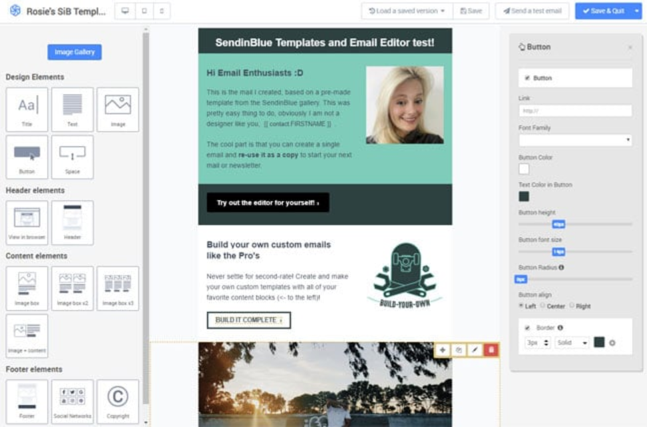The height and width of the screenshot is (427, 647).
Task: Add a Text design element
Action: tap(72, 109)
